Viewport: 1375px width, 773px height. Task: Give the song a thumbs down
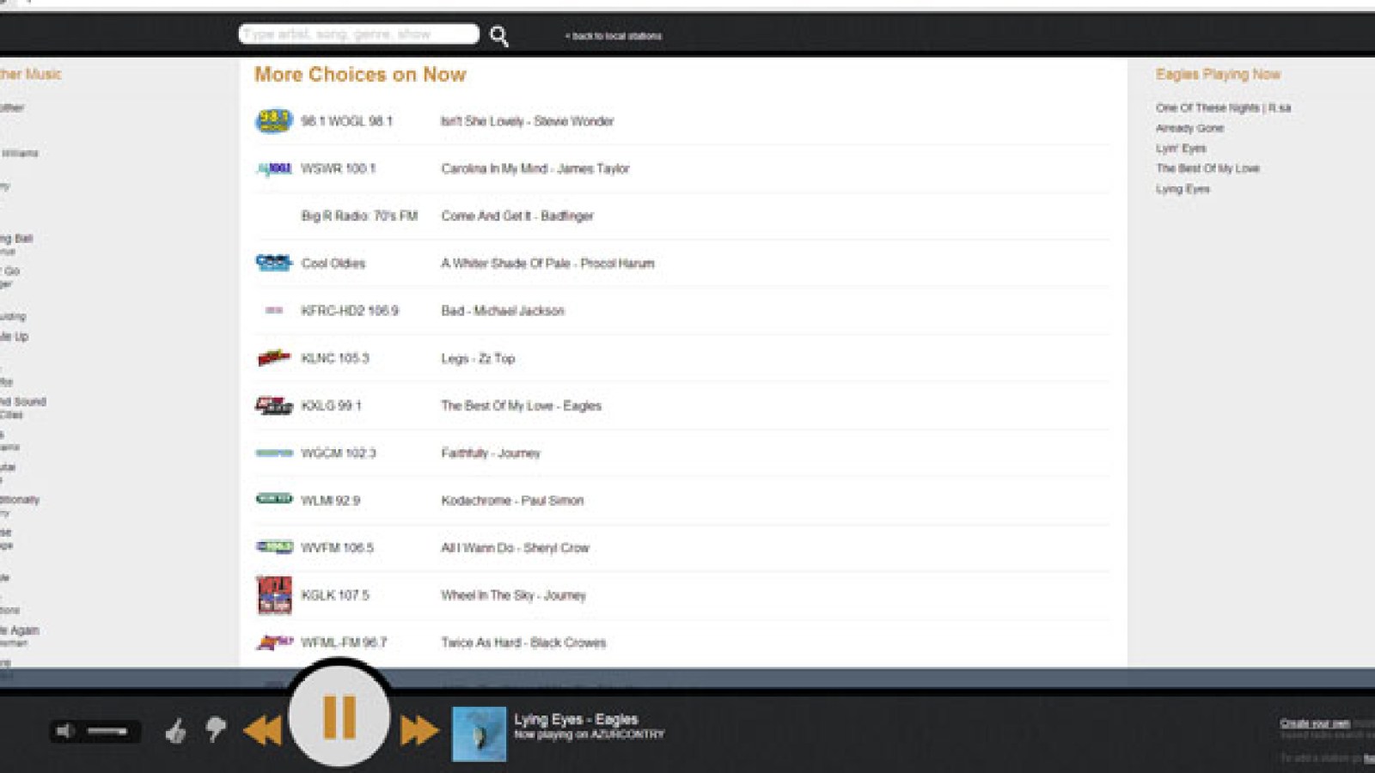tap(216, 730)
